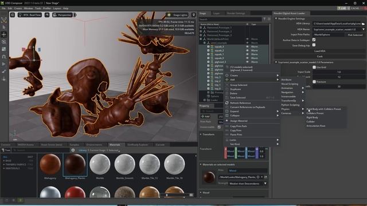This screenshot has height=206, width=367.
Task: Switch to the Layer tab
Action: point(217,13)
